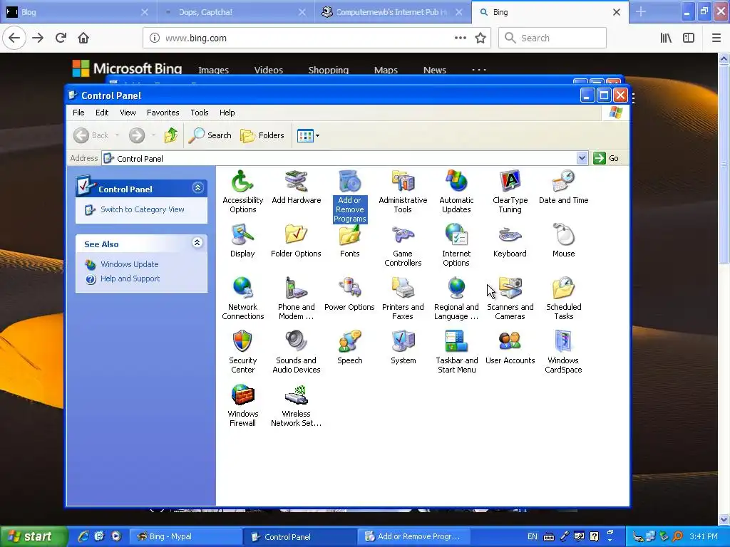This screenshot has height=547, width=730.
Task: Open Mouse settings icon
Action: pos(563,241)
